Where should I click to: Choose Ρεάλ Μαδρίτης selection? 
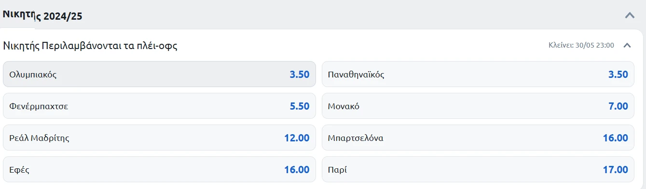point(159,138)
